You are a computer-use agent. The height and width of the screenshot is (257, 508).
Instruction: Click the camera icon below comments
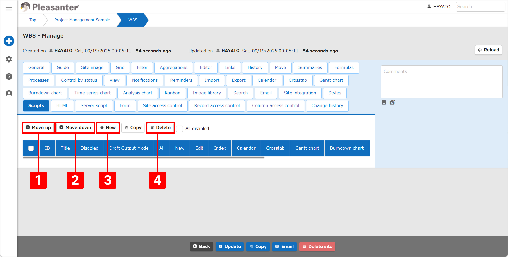coord(392,102)
